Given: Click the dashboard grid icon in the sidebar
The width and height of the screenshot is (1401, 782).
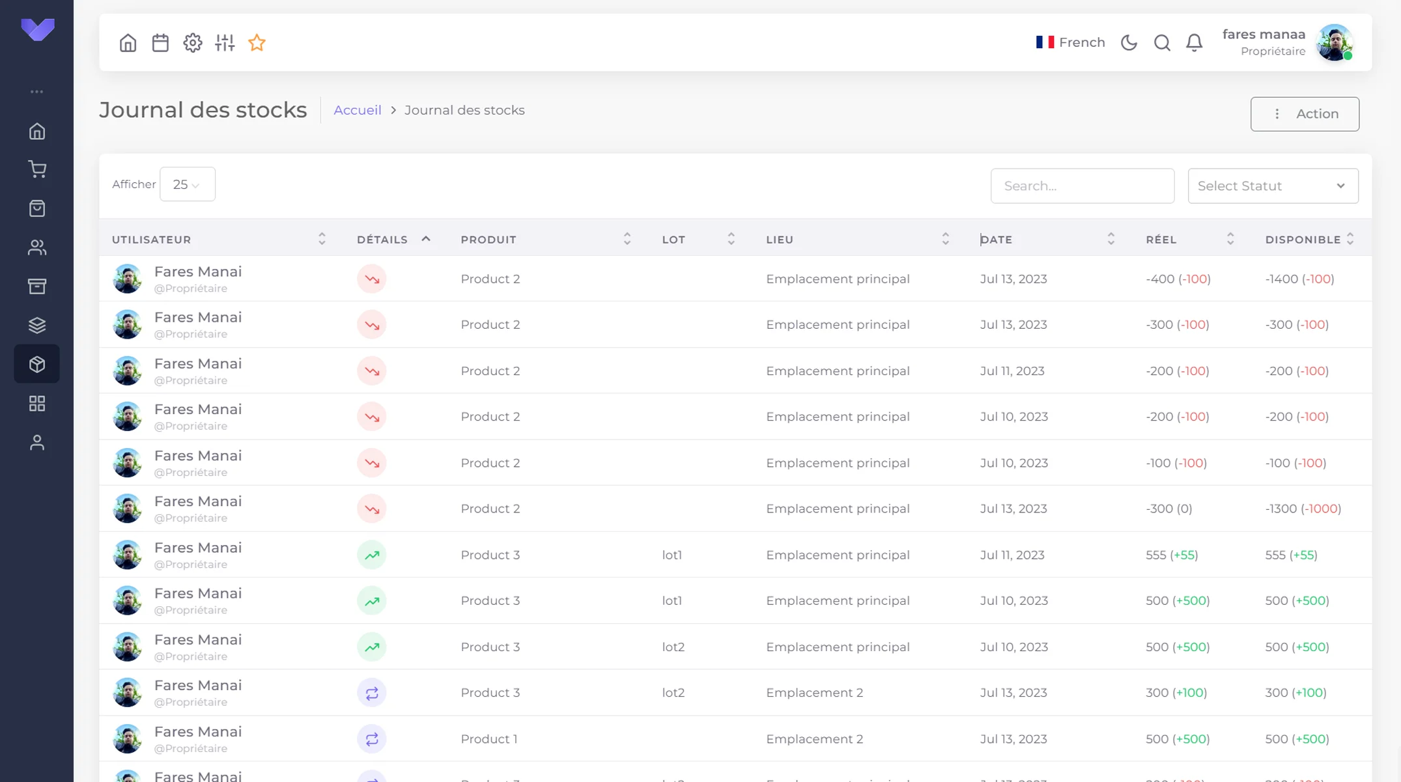Looking at the screenshot, I should point(36,403).
